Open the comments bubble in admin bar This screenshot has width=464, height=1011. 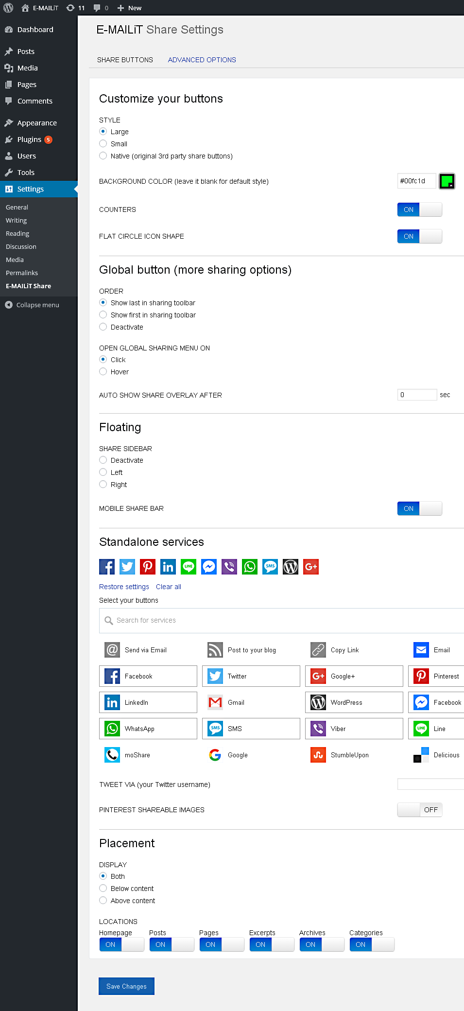point(101,8)
